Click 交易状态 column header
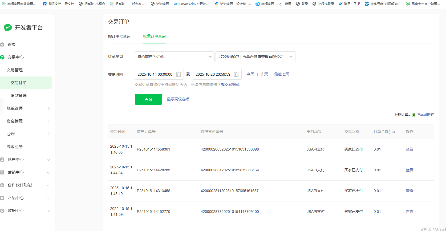Screen dimensions: 446x231 point(352,132)
